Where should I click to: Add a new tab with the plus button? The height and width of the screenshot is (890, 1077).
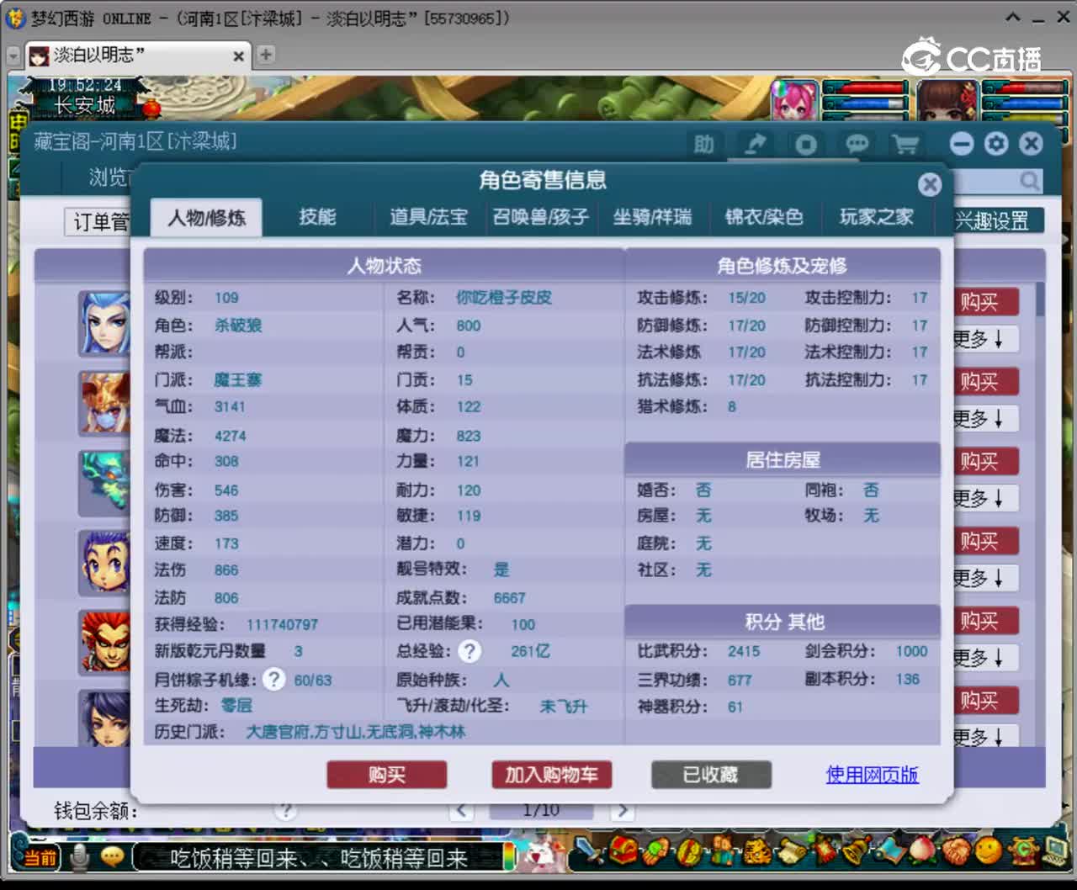click(265, 55)
